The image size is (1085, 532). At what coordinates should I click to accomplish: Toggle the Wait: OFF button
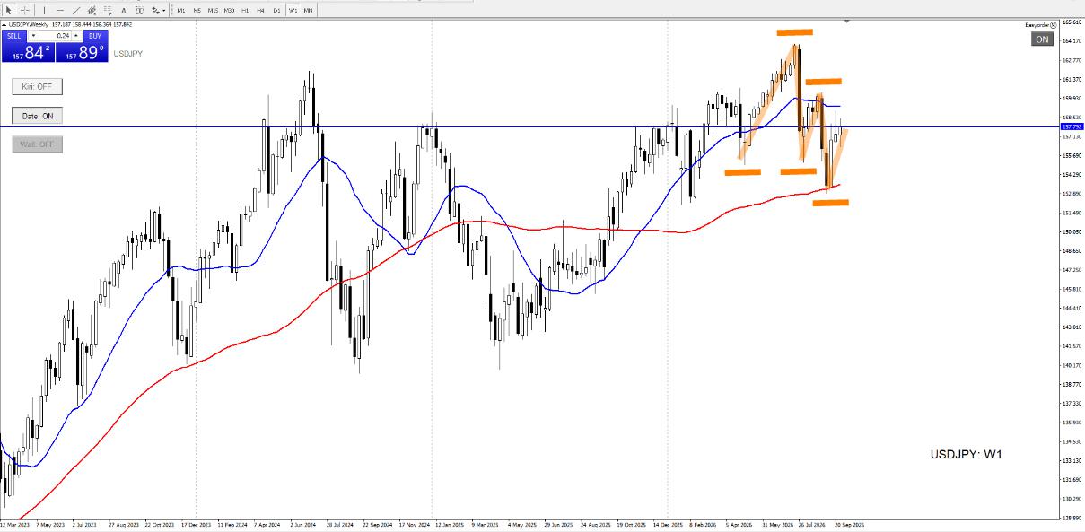pos(37,144)
